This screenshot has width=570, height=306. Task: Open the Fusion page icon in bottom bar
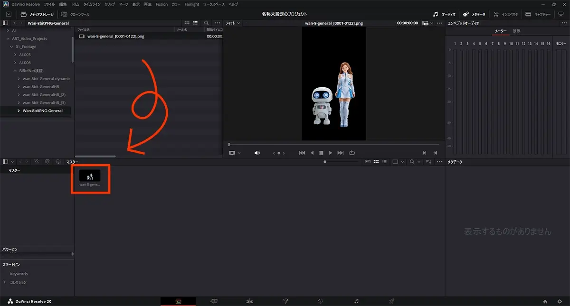click(x=285, y=301)
